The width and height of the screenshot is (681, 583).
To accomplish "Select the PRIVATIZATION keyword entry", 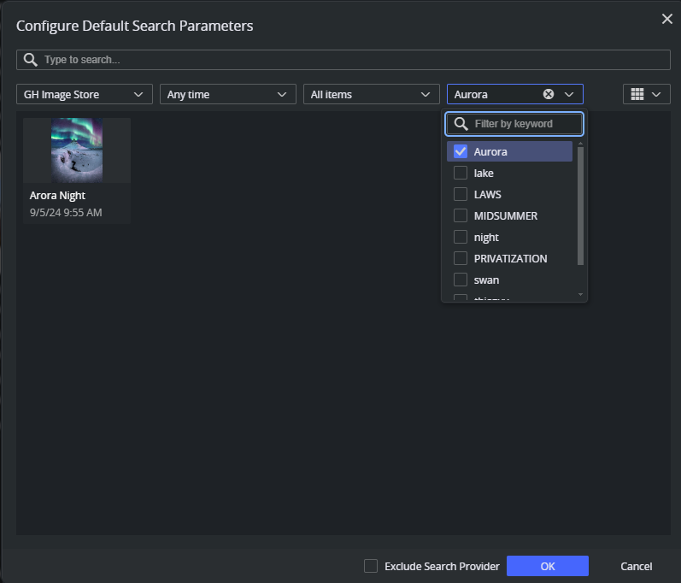I will [510, 258].
